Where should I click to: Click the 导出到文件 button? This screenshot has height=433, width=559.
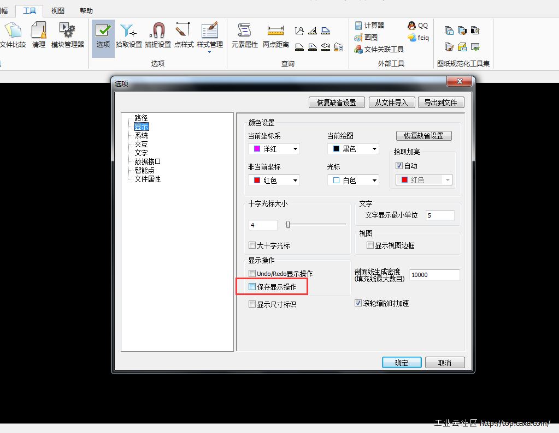tap(441, 103)
